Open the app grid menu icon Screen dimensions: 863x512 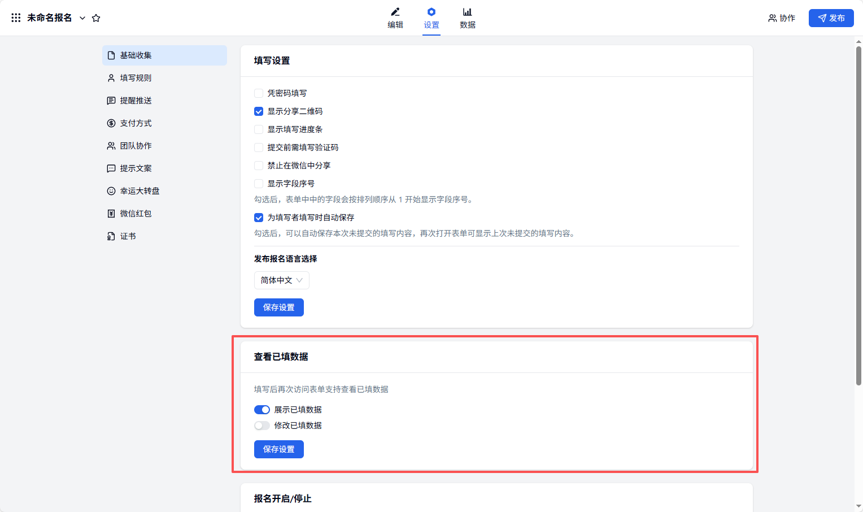pyautogui.click(x=16, y=18)
